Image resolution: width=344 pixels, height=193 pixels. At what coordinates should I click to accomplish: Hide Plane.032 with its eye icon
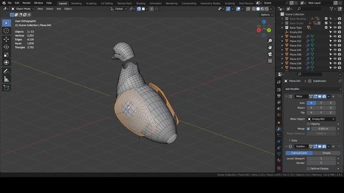point(335,36)
